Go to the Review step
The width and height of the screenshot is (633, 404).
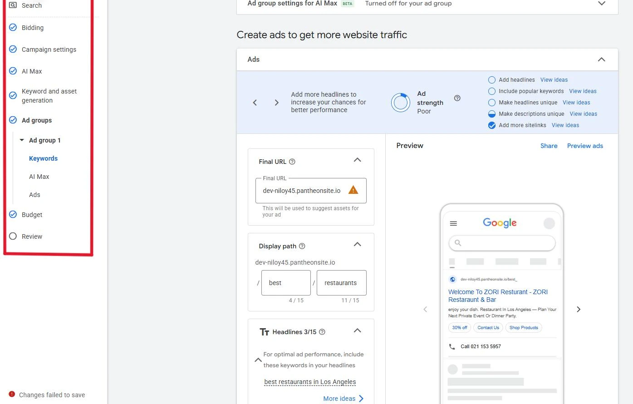click(x=32, y=236)
